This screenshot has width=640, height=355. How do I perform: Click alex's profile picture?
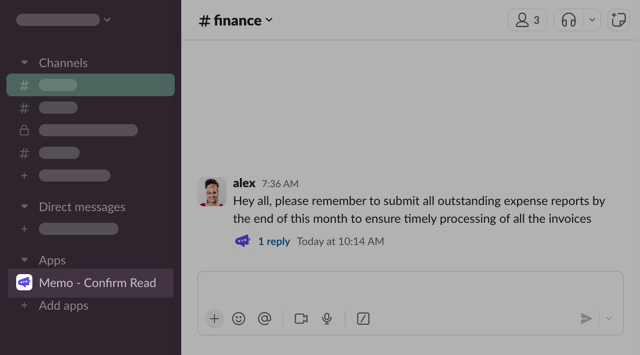(x=212, y=192)
